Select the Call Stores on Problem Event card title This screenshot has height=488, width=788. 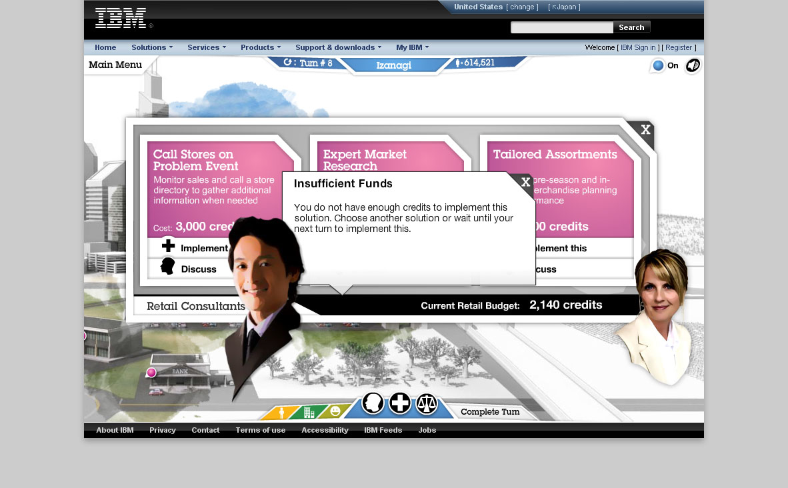click(195, 160)
